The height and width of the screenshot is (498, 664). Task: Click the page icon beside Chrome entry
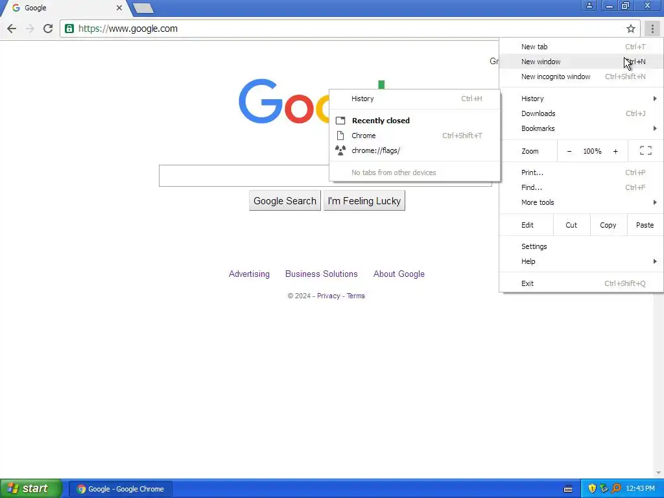click(340, 136)
